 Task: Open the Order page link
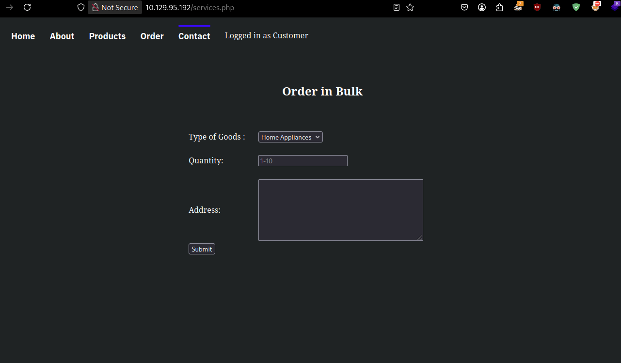tap(152, 36)
